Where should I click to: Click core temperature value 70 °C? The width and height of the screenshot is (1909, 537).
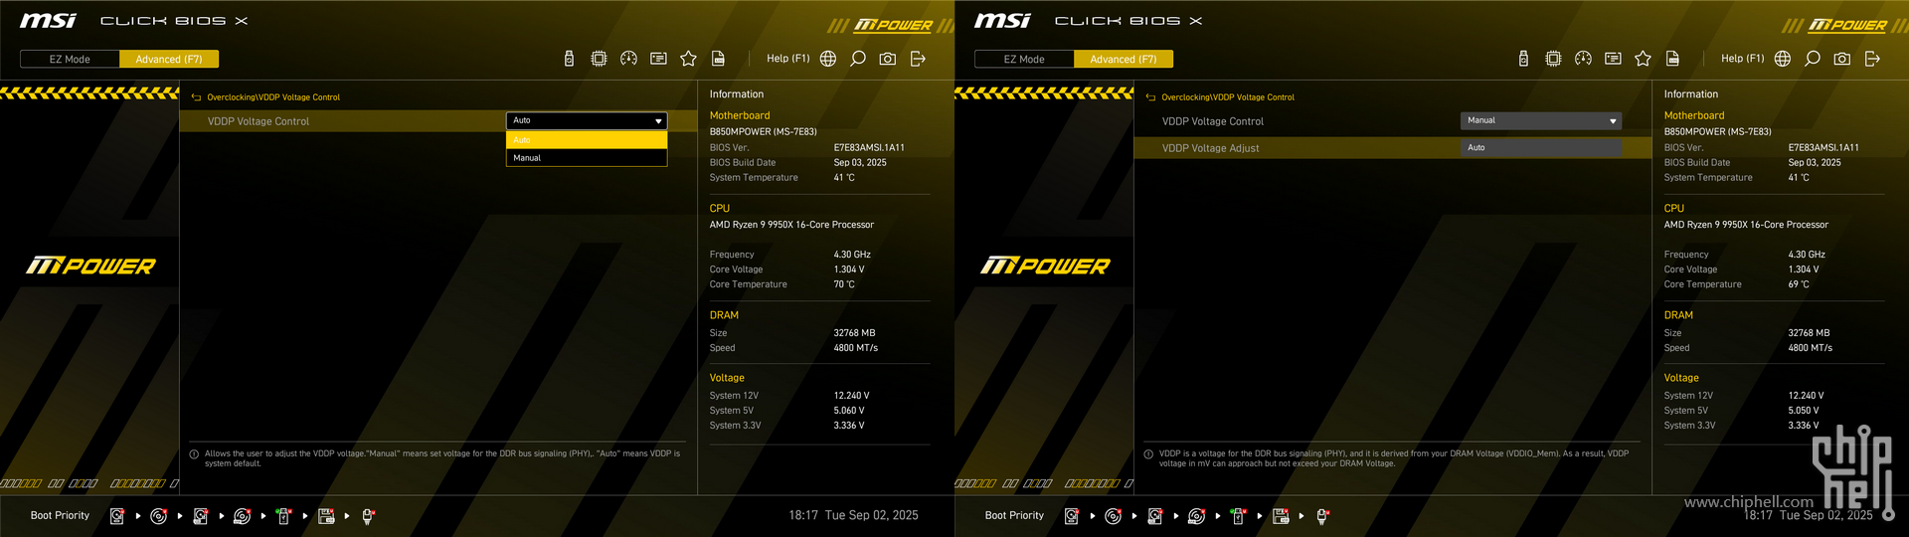[844, 284]
